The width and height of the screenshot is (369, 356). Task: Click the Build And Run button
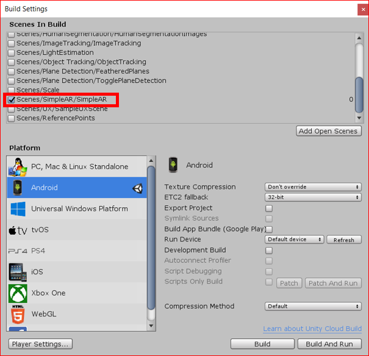pyautogui.click(x=329, y=344)
